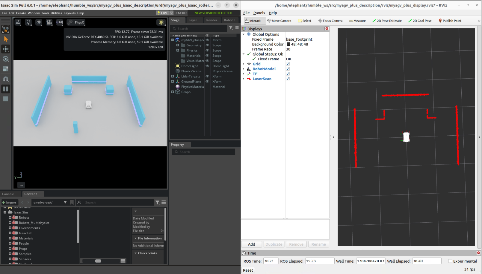Select the arrow Select tool in Isaac Sim
The height and width of the screenshot is (274, 482).
pos(6,39)
